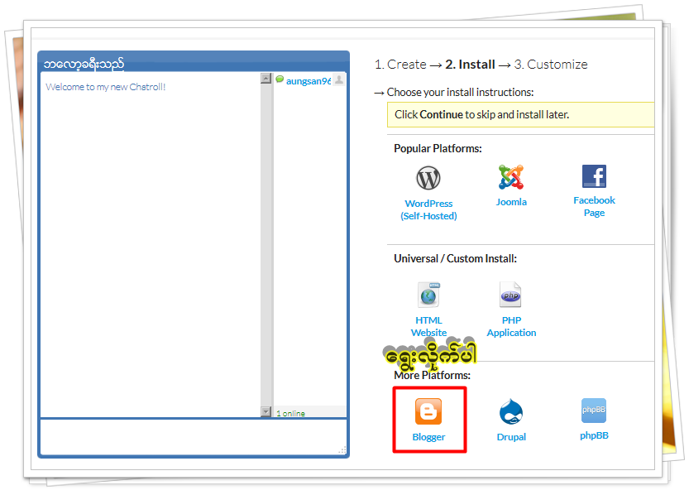The image size is (689, 490).
Task: Click the 'Choose your install instructions:' text
Action: click(460, 93)
